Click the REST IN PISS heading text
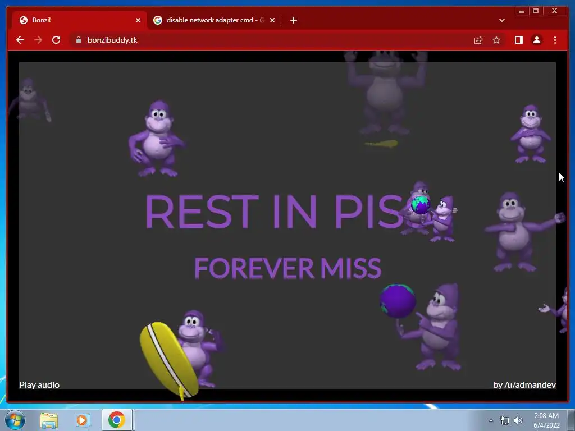Viewport: 575px width, 431px height. point(275,212)
